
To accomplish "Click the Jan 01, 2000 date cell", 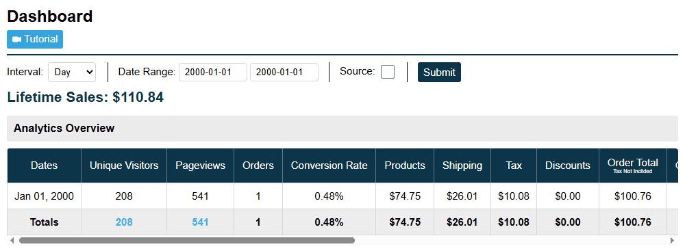I will [44, 196].
